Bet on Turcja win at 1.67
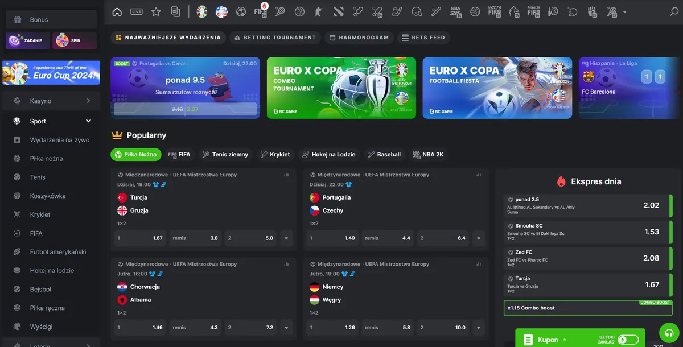 coord(141,238)
